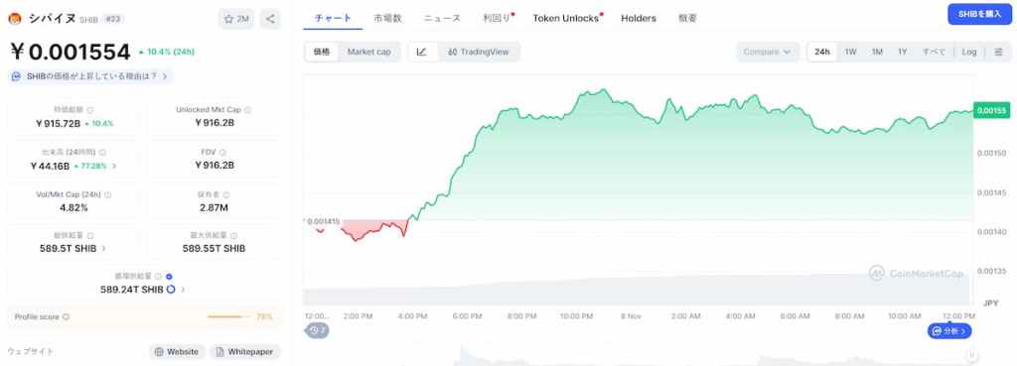Click the Shiba Inu coin logo

click(14, 19)
